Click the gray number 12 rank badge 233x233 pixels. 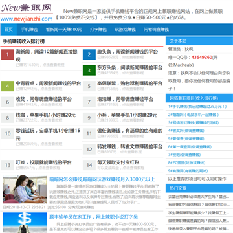89,149
